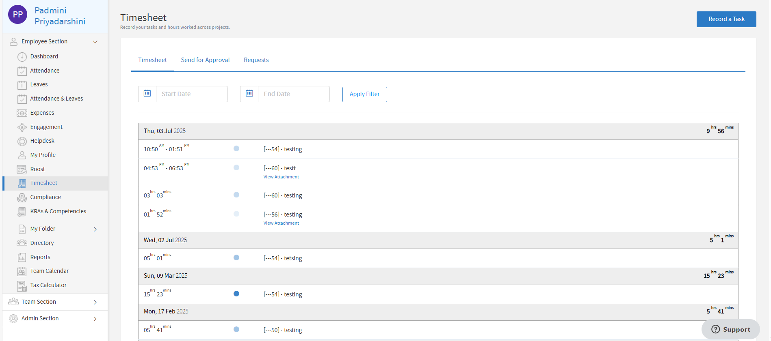Image resolution: width=771 pixels, height=341 pixels.
Task: Switch to Send for Approval tab
Action: [x=205, y=60]
